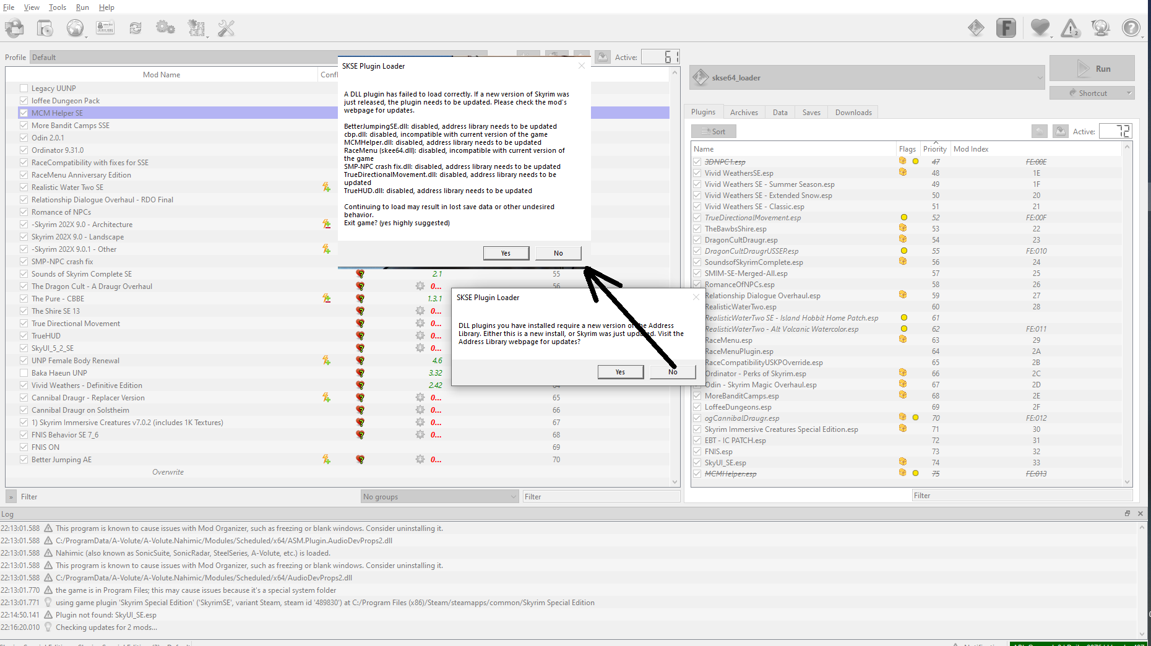Click the gear icon on Better Jumping AE row
1151x646 pixels.
(420, 459)
